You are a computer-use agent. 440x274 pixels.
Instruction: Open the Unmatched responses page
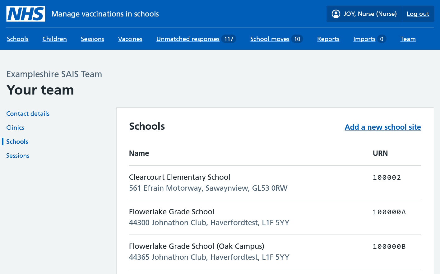(x=188, y=39)
